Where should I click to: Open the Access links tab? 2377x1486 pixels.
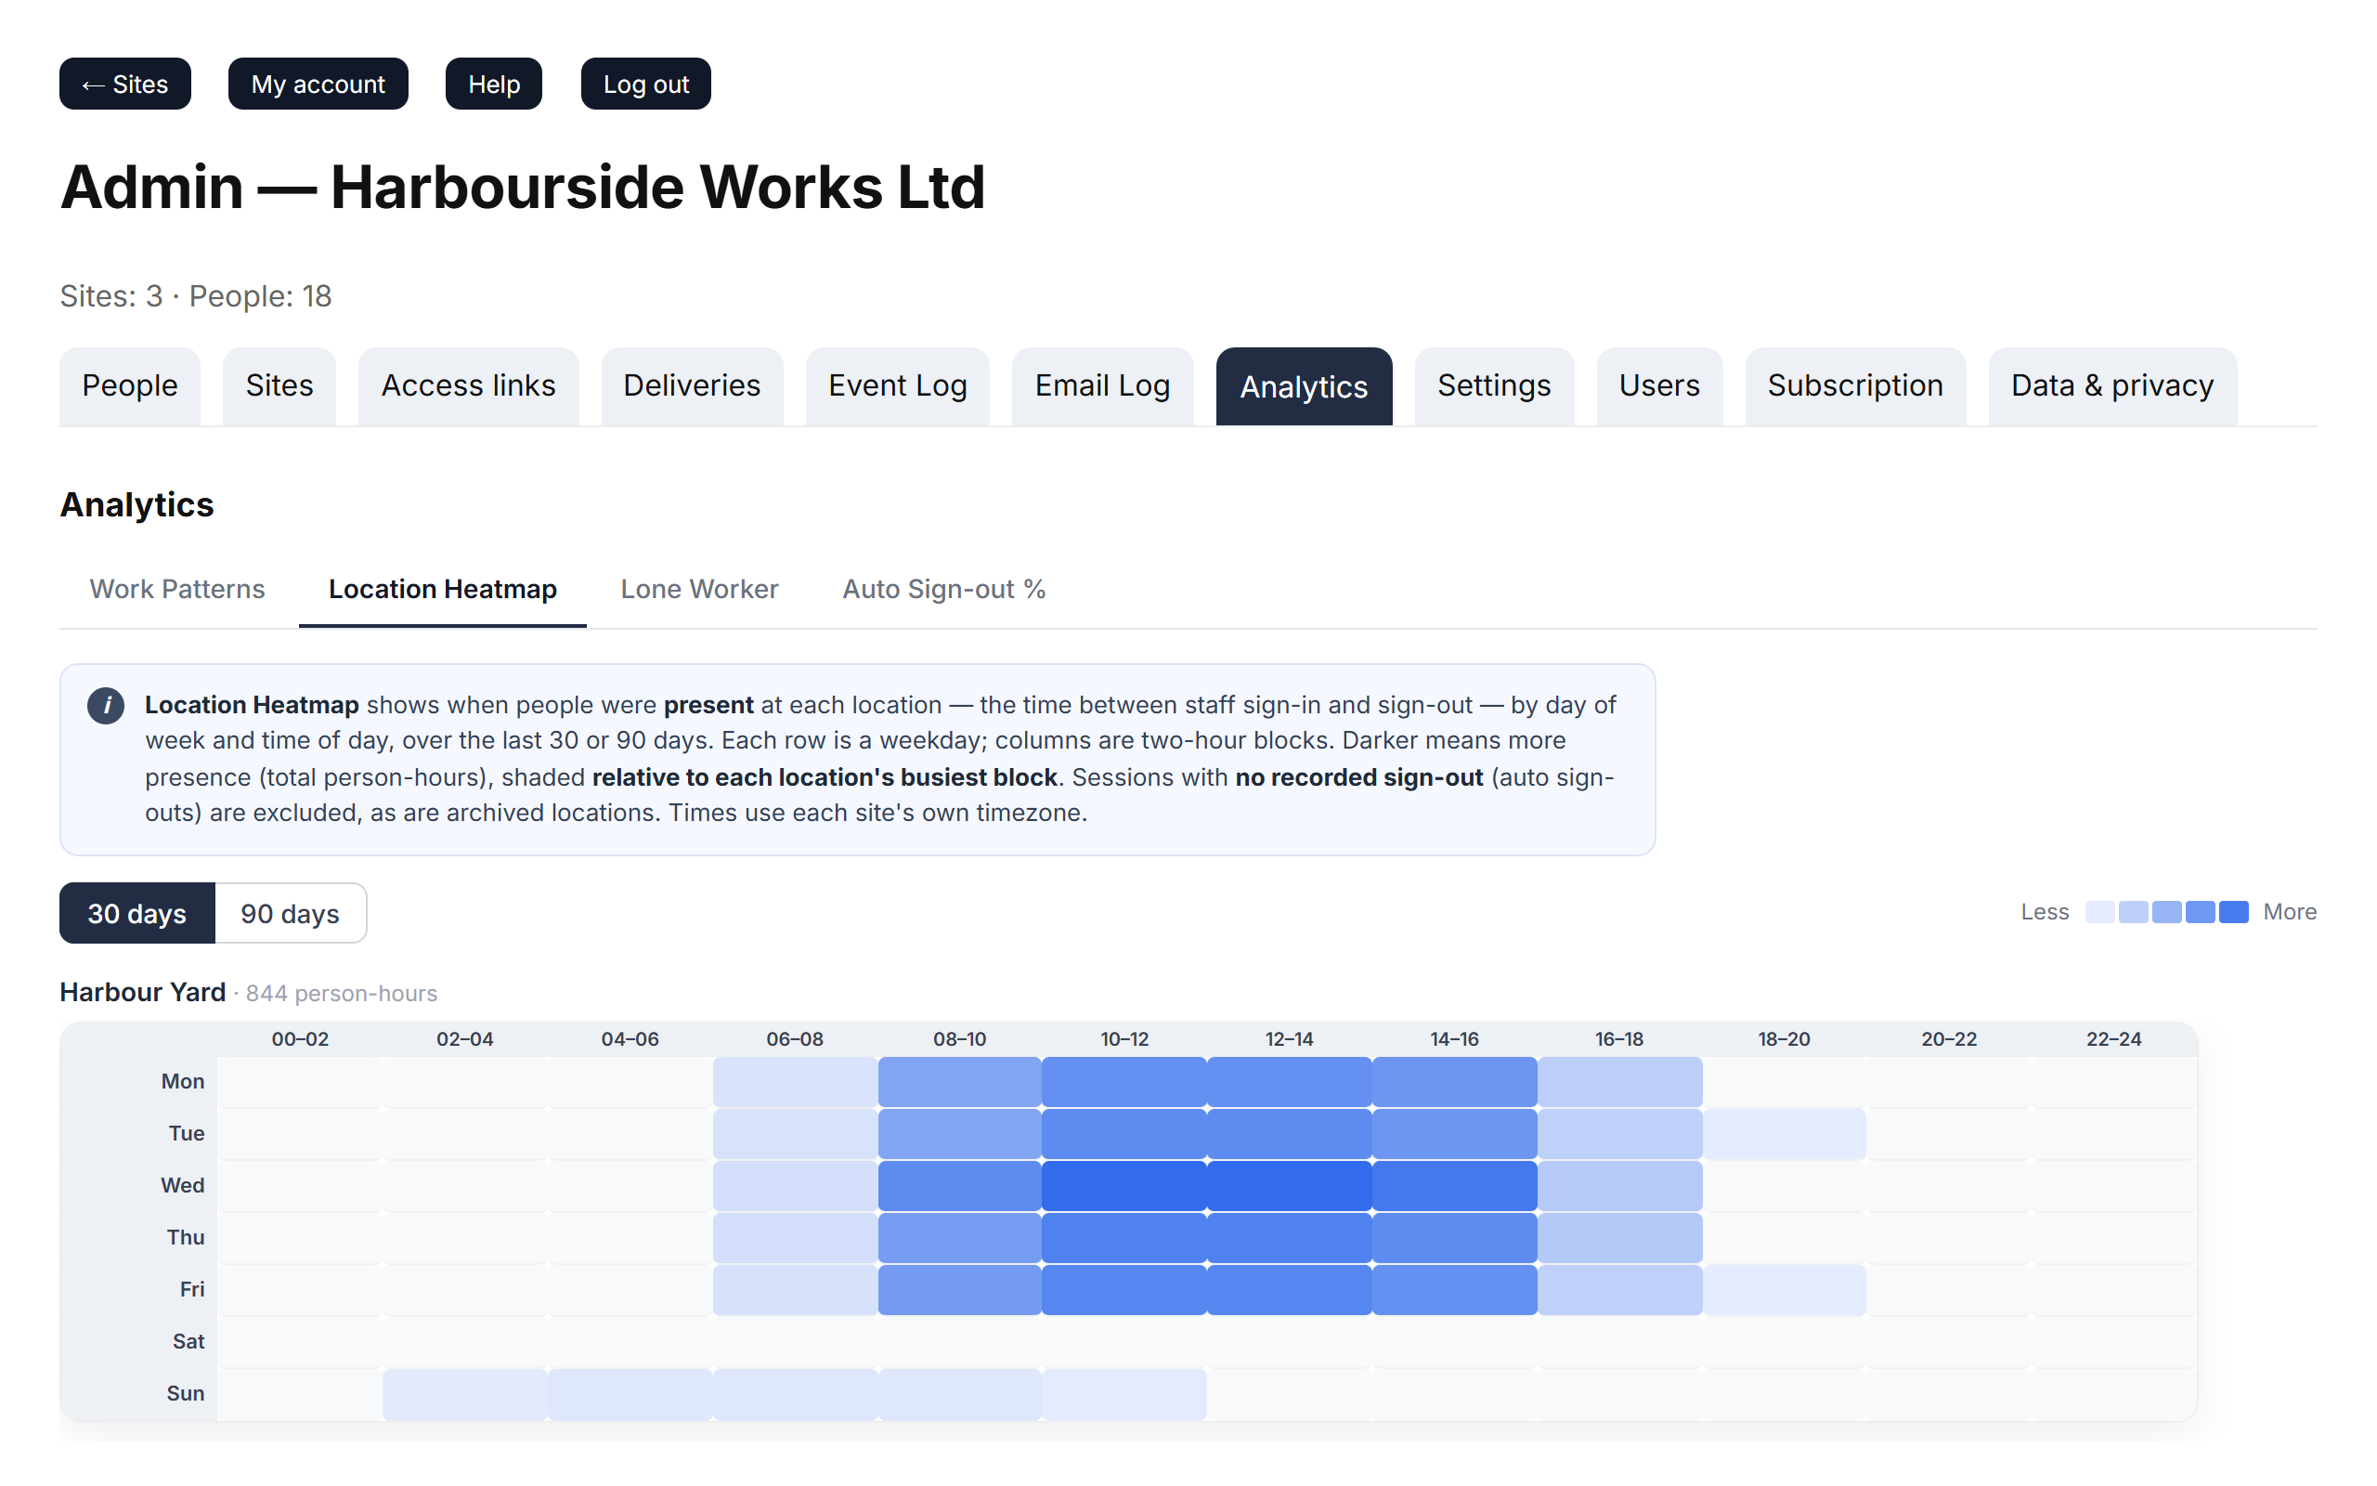pyautogui.click(x=468, y=386)
